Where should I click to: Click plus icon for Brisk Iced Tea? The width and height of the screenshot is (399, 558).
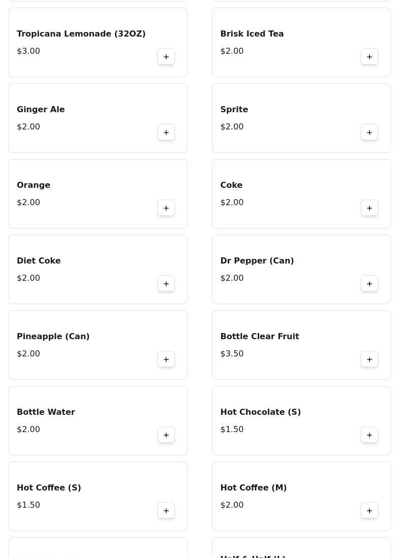point(370,57)
